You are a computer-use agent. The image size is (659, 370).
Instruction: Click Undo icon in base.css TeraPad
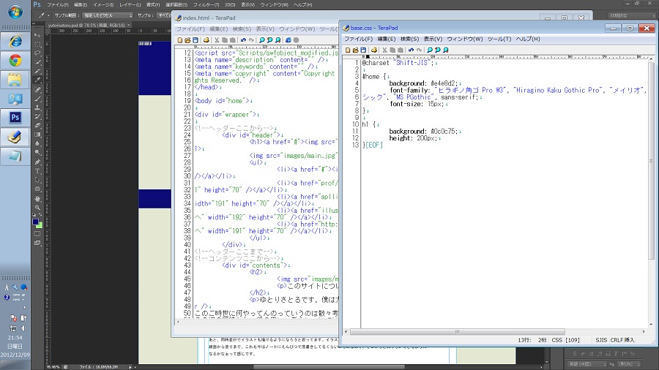click(x=411, y=50)
